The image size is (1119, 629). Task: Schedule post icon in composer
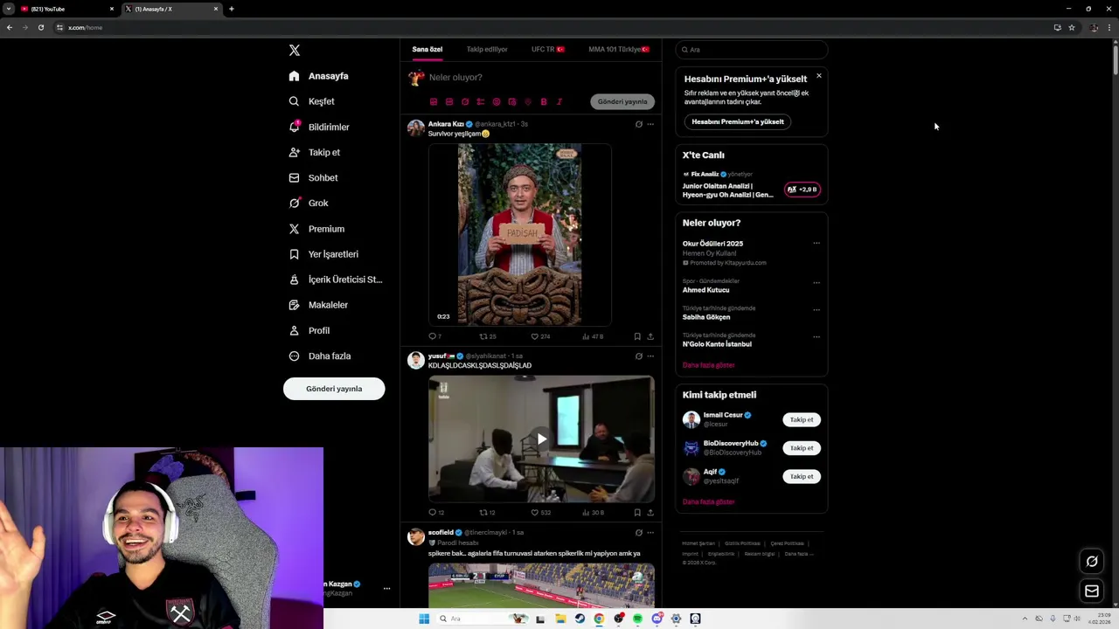512,102
